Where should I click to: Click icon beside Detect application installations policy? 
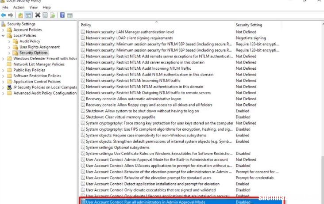83,184
